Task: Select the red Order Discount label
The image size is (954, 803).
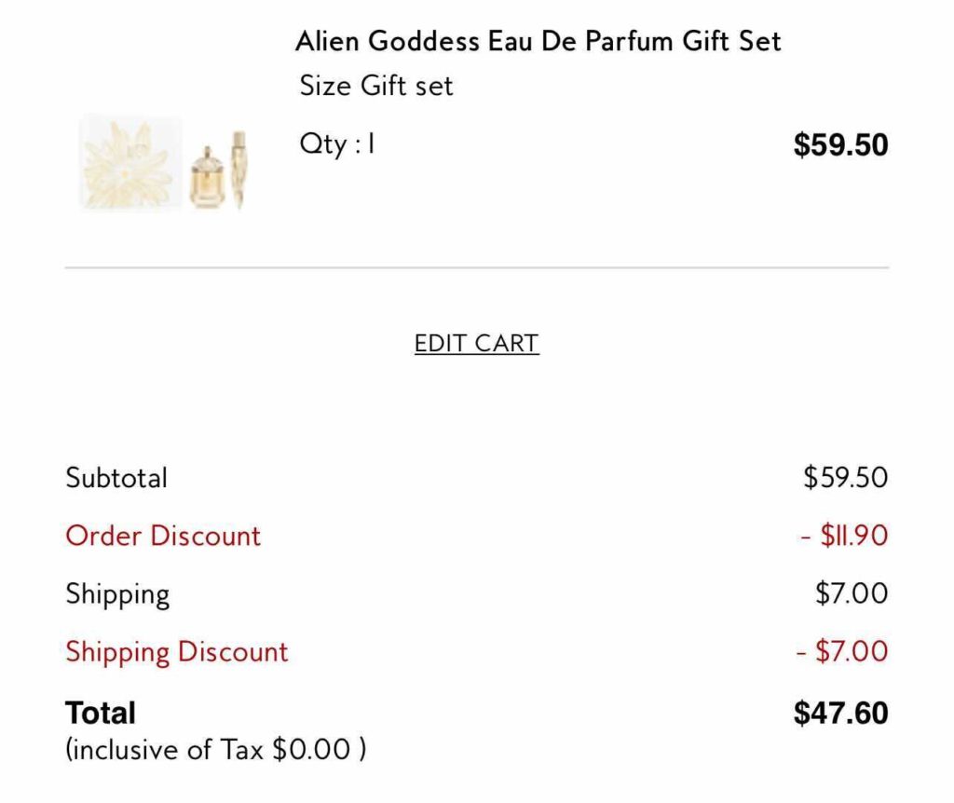Action: (x=163, y=536)
